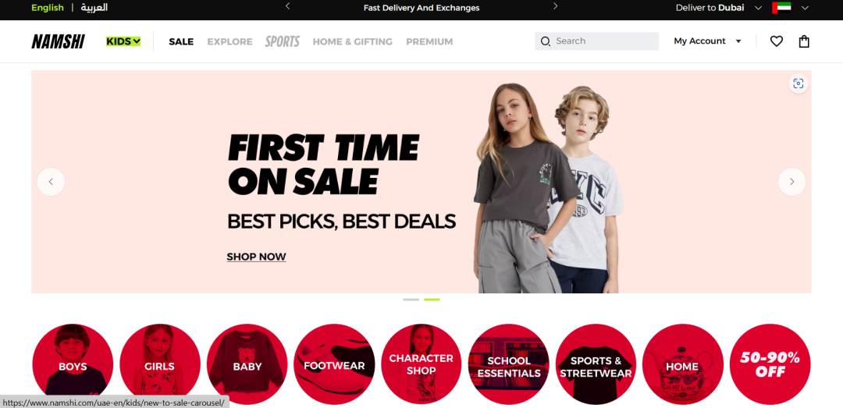
Task: Switch language to Arabic
Action: pos(94,8)
